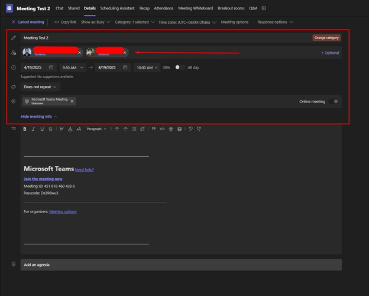
Task: Insert a hyperlink via toolbar link icon
Action: 162,129
